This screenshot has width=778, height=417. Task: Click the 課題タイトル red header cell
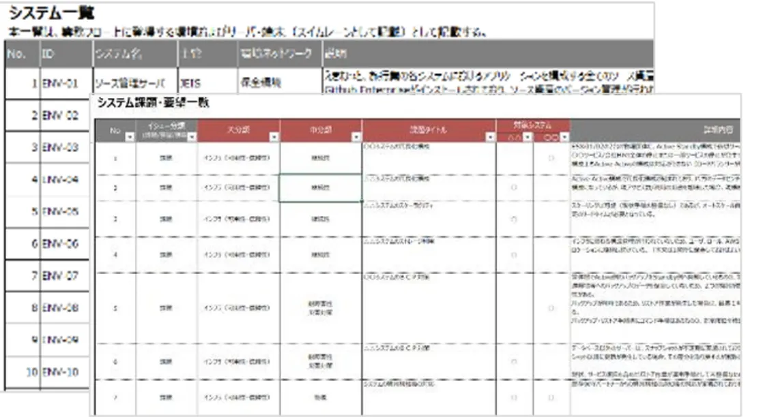429,129
